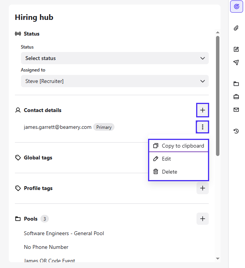Add a profile tag with plus button
Image resolution: width=245 pixels, height=268 pixels.
203,188
